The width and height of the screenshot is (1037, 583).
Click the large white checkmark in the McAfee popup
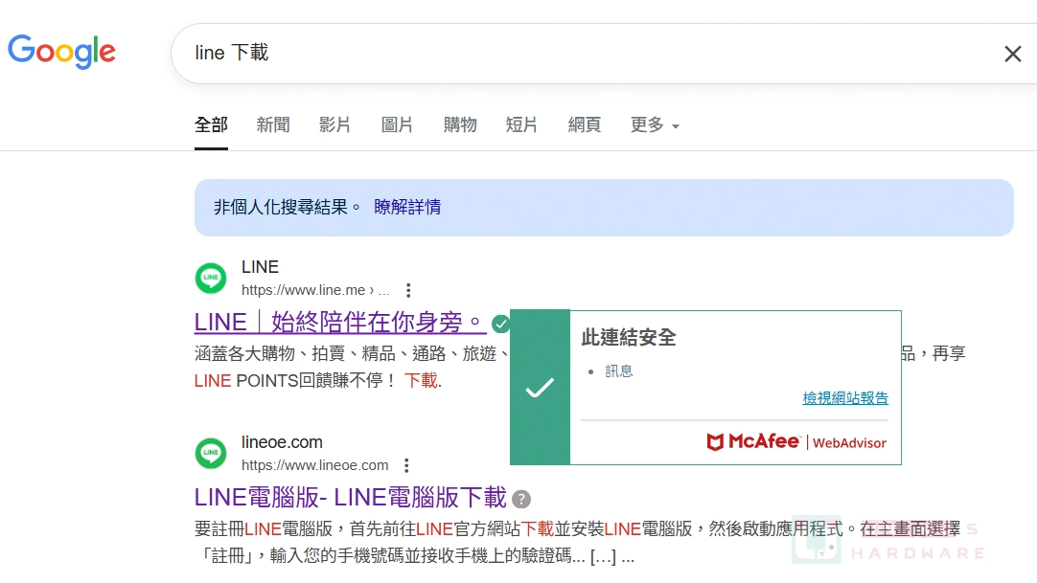[x=540, y=388]
